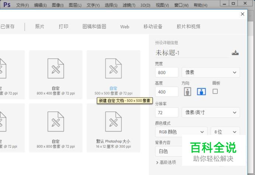The image size is (255, 175).
Task: Open the 选择(S) menu
Action: click(x=111, y=5)
